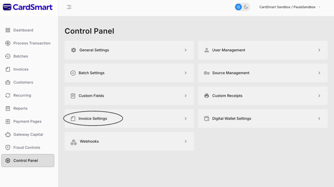The image size is (334, 187).
Task: Open Custom Receipts label
Action: point(227,96)
